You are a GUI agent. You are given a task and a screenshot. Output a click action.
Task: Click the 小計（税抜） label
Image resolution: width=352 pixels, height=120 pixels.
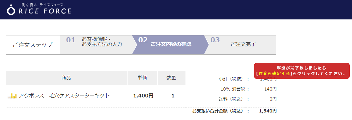click(234, 79)
